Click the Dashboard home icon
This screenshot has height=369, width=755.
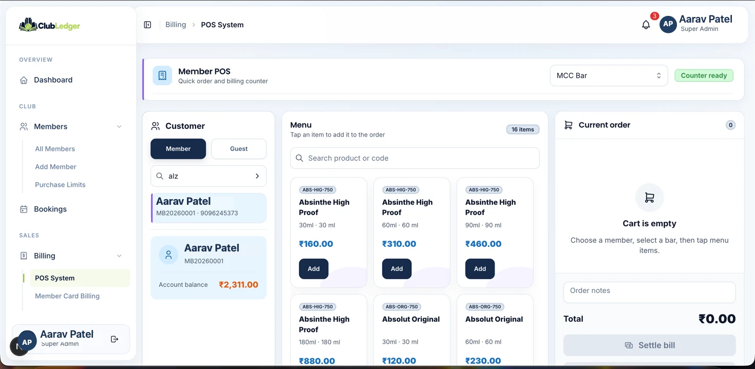coord(24,80)
